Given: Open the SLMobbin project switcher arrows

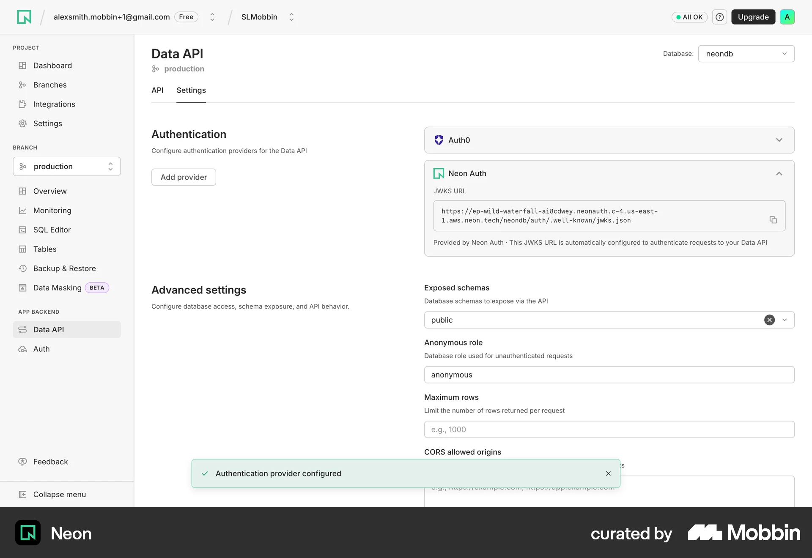Looking at the screenshot, I should click(291, 17).
